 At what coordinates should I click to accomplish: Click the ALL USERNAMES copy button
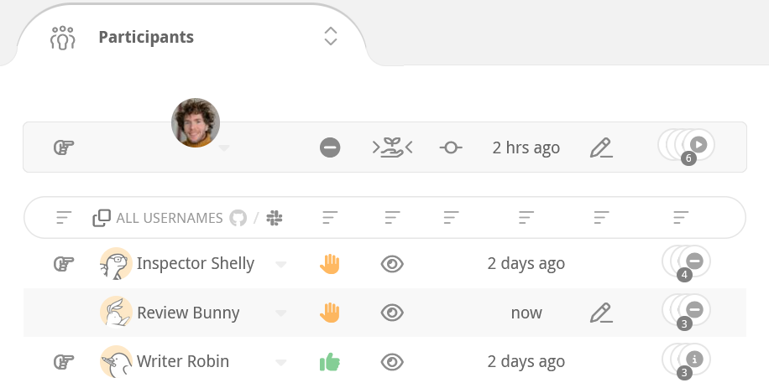pos(102,218)
